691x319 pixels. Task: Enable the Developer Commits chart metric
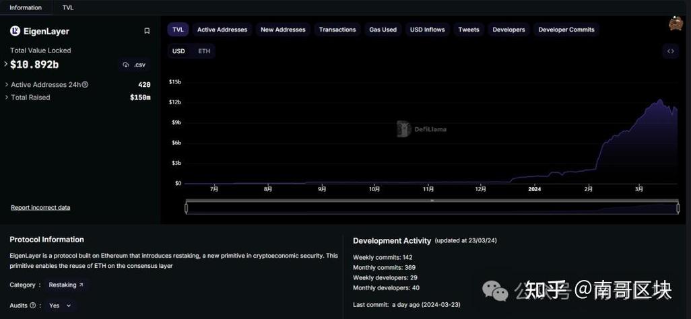[x=566, y=30]
